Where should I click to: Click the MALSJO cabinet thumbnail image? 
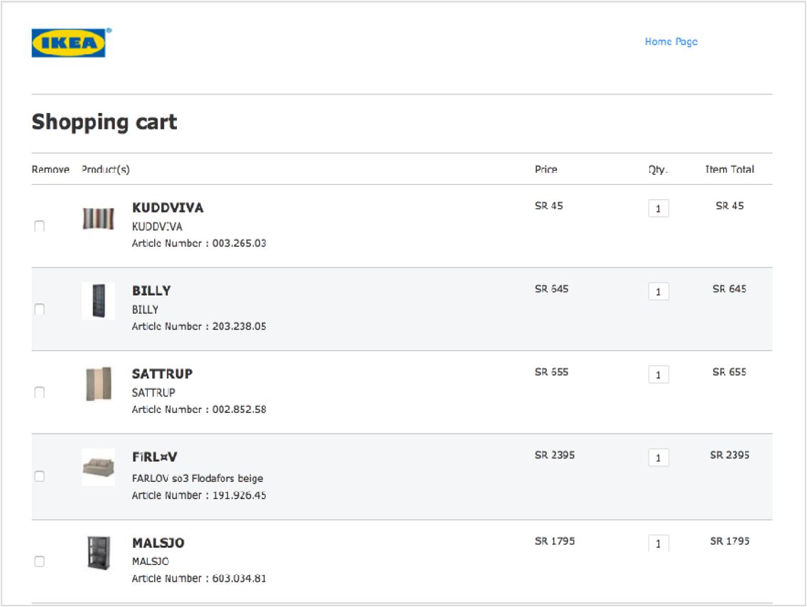pyautogui.click(x=98, y=553)
